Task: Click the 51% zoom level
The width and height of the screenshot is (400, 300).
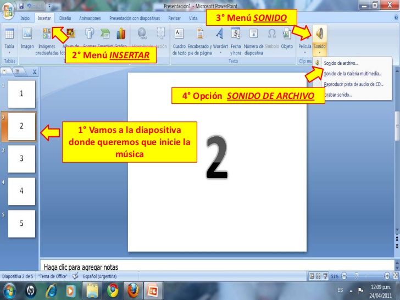Action: pyautogui.click(x=335, y=276)
